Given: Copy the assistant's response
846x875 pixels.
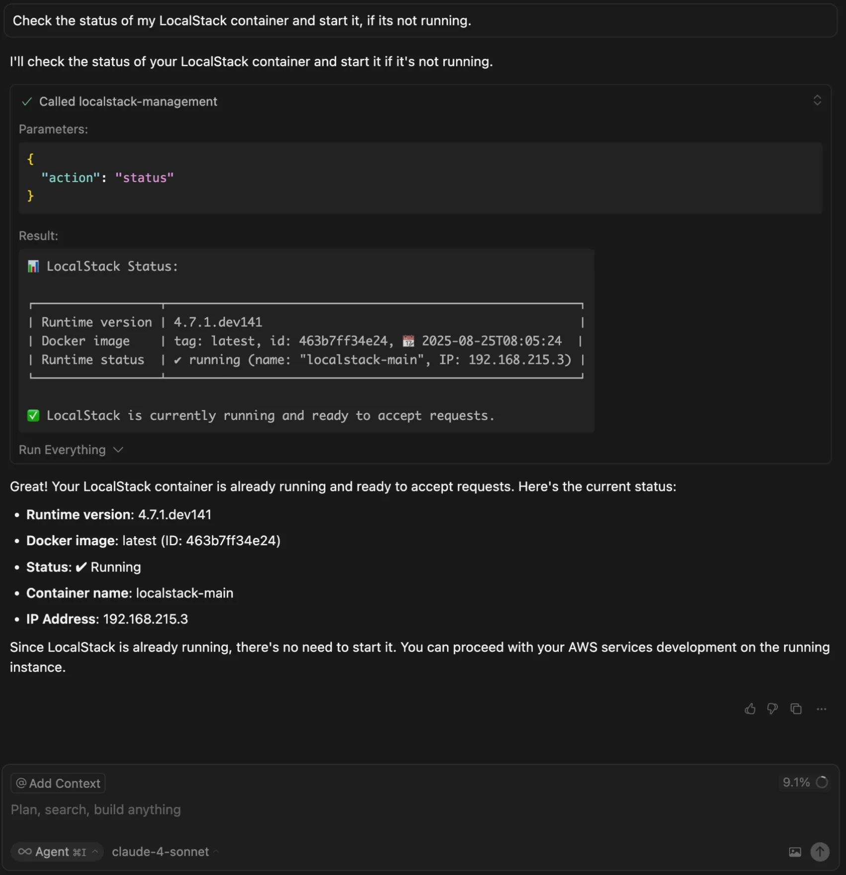Looking at the screenshot, I should click(796, 709).
